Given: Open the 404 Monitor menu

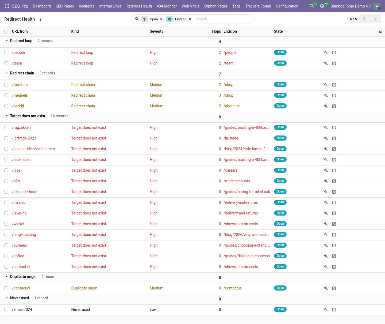Looking at the screenshot, I should 167,6.
